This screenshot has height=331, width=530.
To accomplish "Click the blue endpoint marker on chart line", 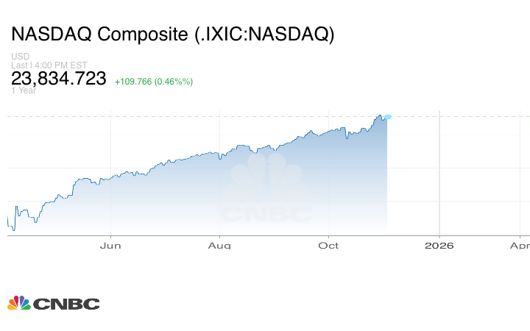I will (388, 116).
